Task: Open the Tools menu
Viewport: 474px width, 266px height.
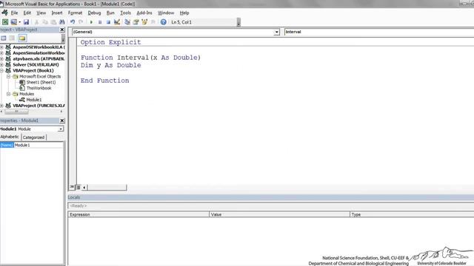Action: [x=125, y=13]
